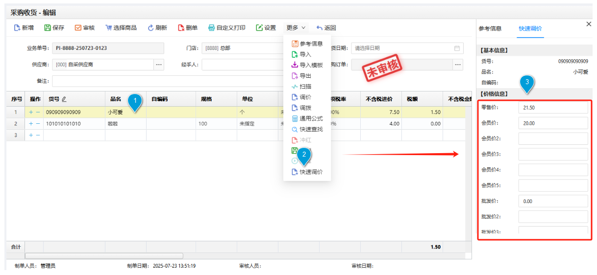The width and height of the screenshot is (597, 275).
Task: Choose 扫描 from the more menu
Action: point(301,87)
